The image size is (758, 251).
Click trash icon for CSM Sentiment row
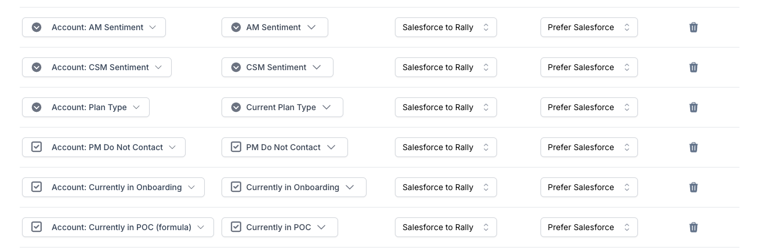tap(693, 67)
